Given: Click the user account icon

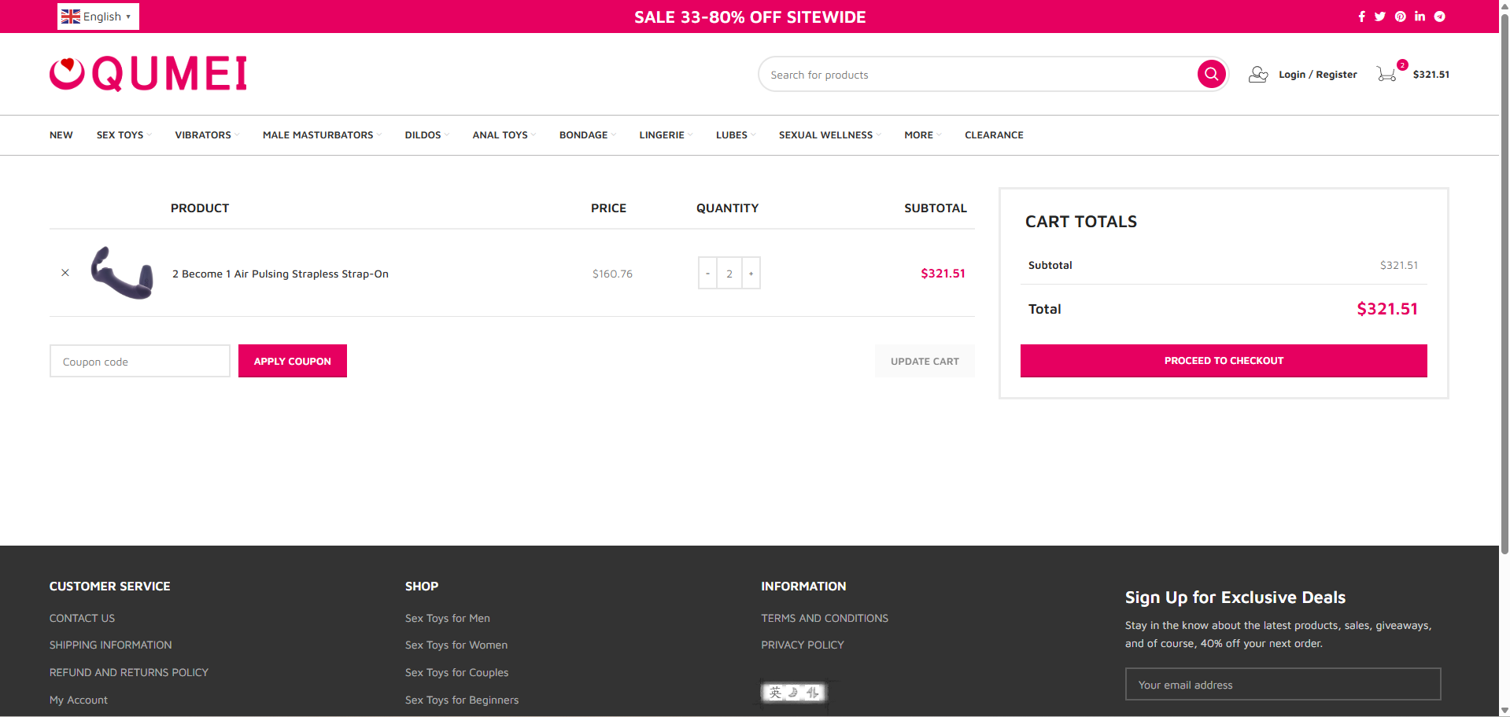Looking at the screenshot, I should tap(1258, 75).
